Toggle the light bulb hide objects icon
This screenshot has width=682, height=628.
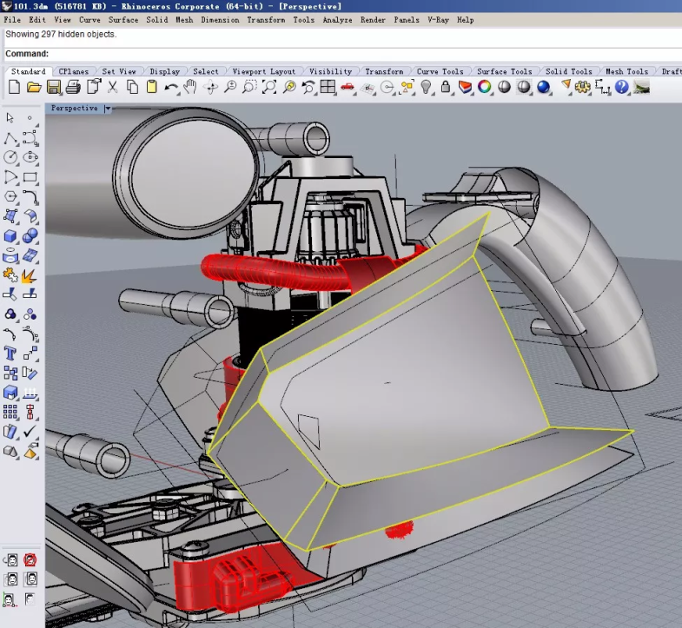tap(427, 87)
